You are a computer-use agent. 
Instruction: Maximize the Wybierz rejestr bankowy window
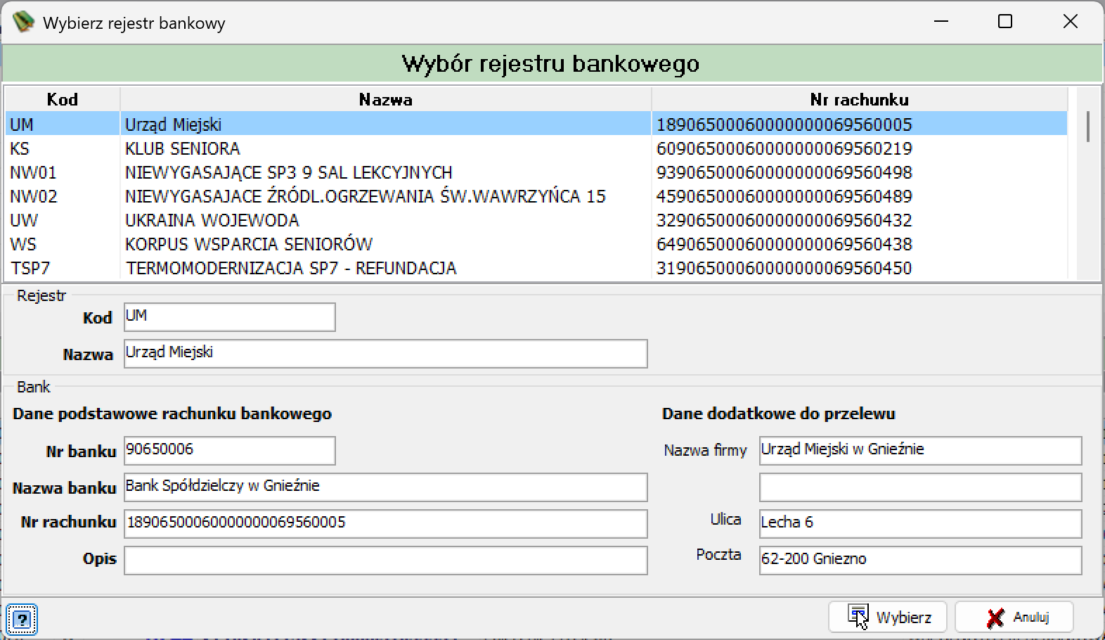[1005, 22]
